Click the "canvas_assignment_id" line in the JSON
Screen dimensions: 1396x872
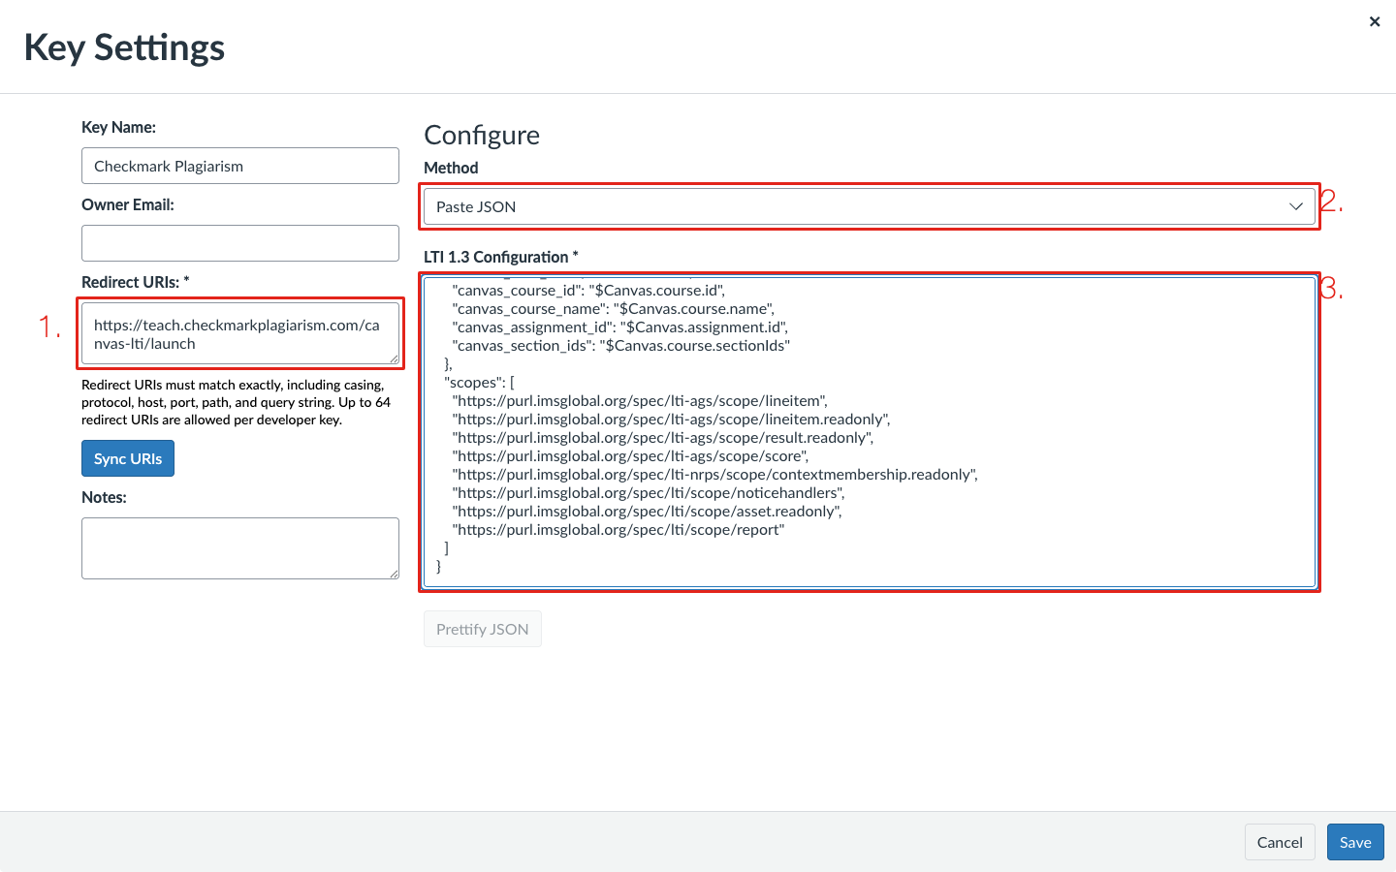click(x=620, y=327)
